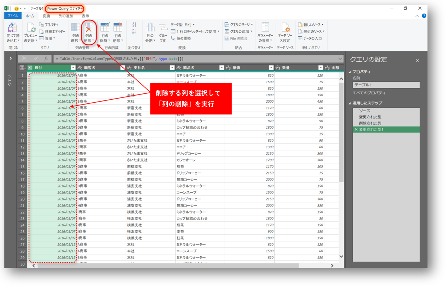The width and height of the screenshot is (446, 292).
Task: Click the table corner menu icon
Action: (x=22, y=68)
